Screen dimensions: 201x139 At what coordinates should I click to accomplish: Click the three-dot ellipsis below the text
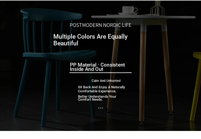pos(100,108)
